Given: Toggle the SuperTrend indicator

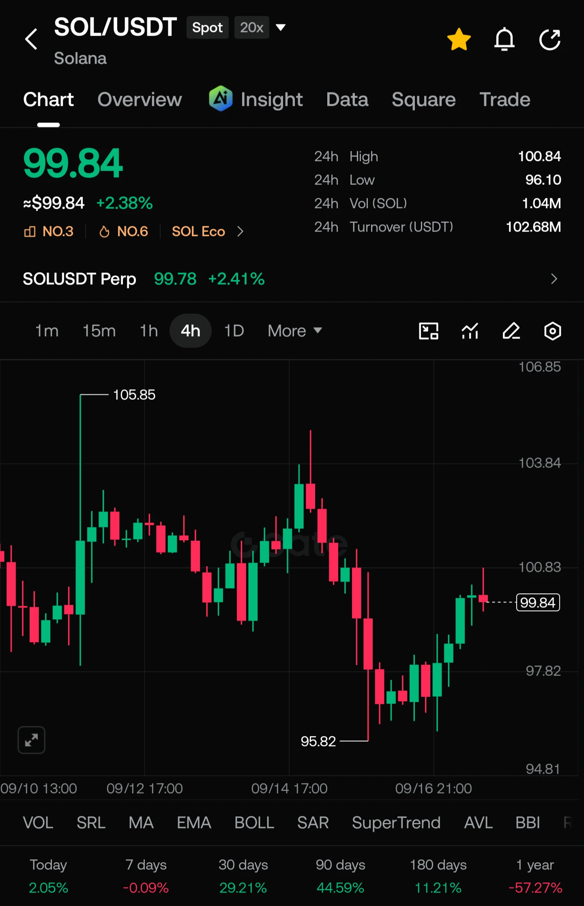Looking at the screenshot, I should click(x=396, y=822).
